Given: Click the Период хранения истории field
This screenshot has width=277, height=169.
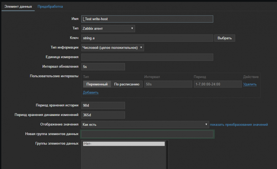Looking at the screenshot, I should click(102, 105).
